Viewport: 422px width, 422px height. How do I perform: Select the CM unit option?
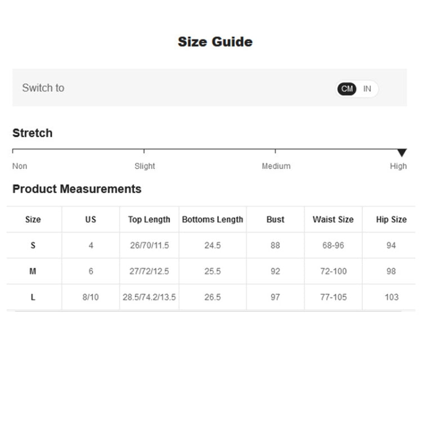click(347, 89)
